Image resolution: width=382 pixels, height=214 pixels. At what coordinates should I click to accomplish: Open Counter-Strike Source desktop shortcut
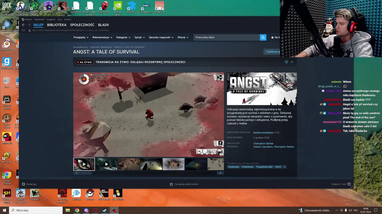tap(21, 8)
